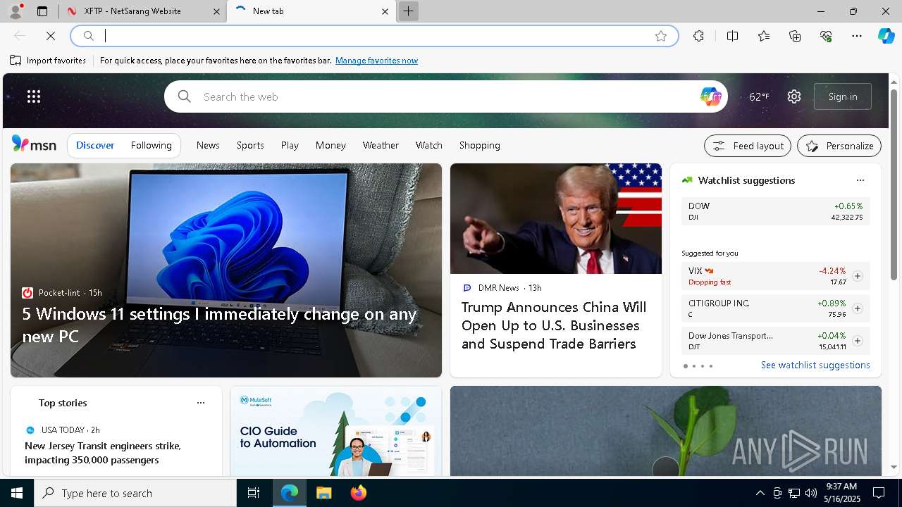Viewport: 902px width, 507px height.
Task: Close the New tab
Action: 385,11
